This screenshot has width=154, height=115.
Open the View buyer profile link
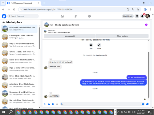(x=102, y=55)
